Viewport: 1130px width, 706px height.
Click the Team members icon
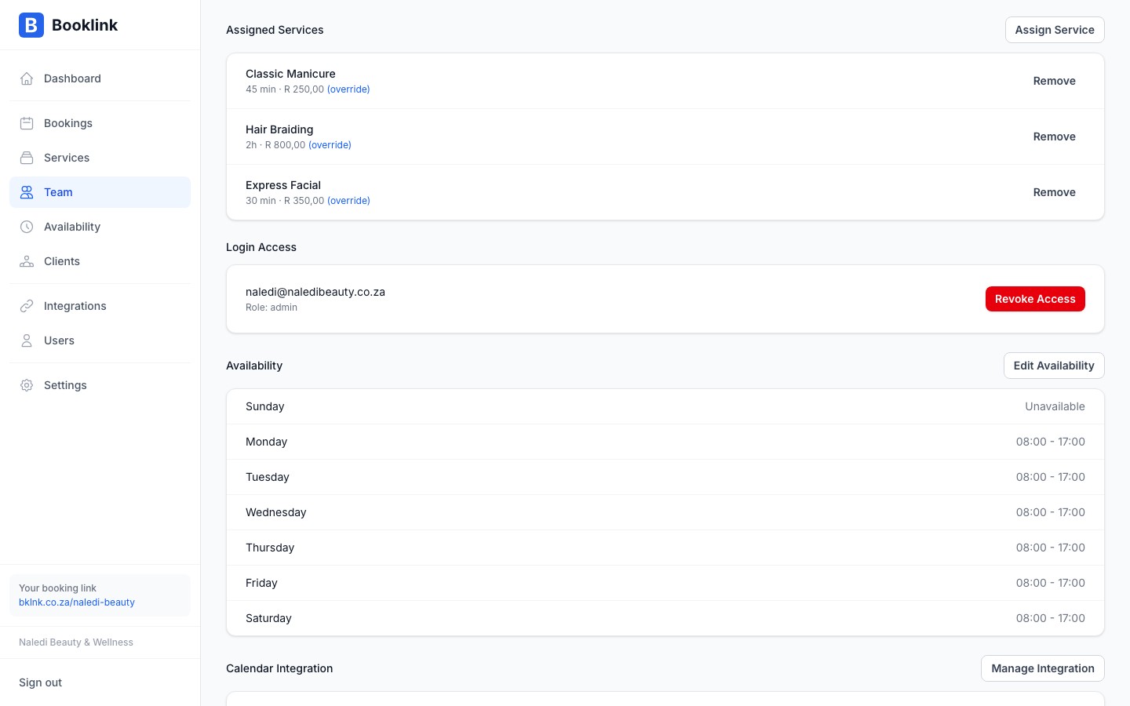point(27,192)
